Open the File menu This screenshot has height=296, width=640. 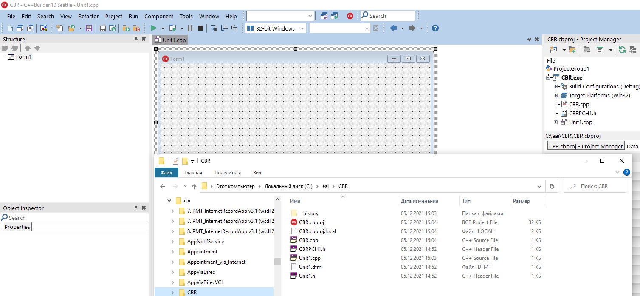11,16
